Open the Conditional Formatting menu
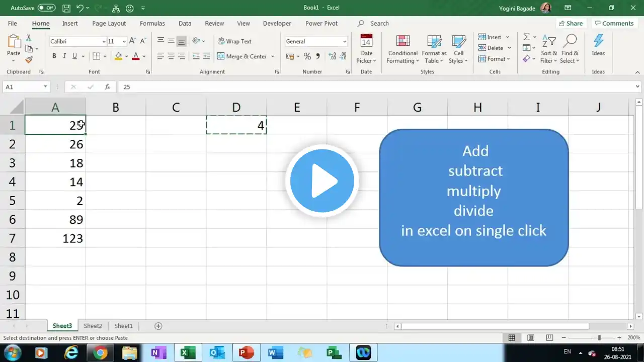This screenshot has width=644, height=362. pos(403,49)
